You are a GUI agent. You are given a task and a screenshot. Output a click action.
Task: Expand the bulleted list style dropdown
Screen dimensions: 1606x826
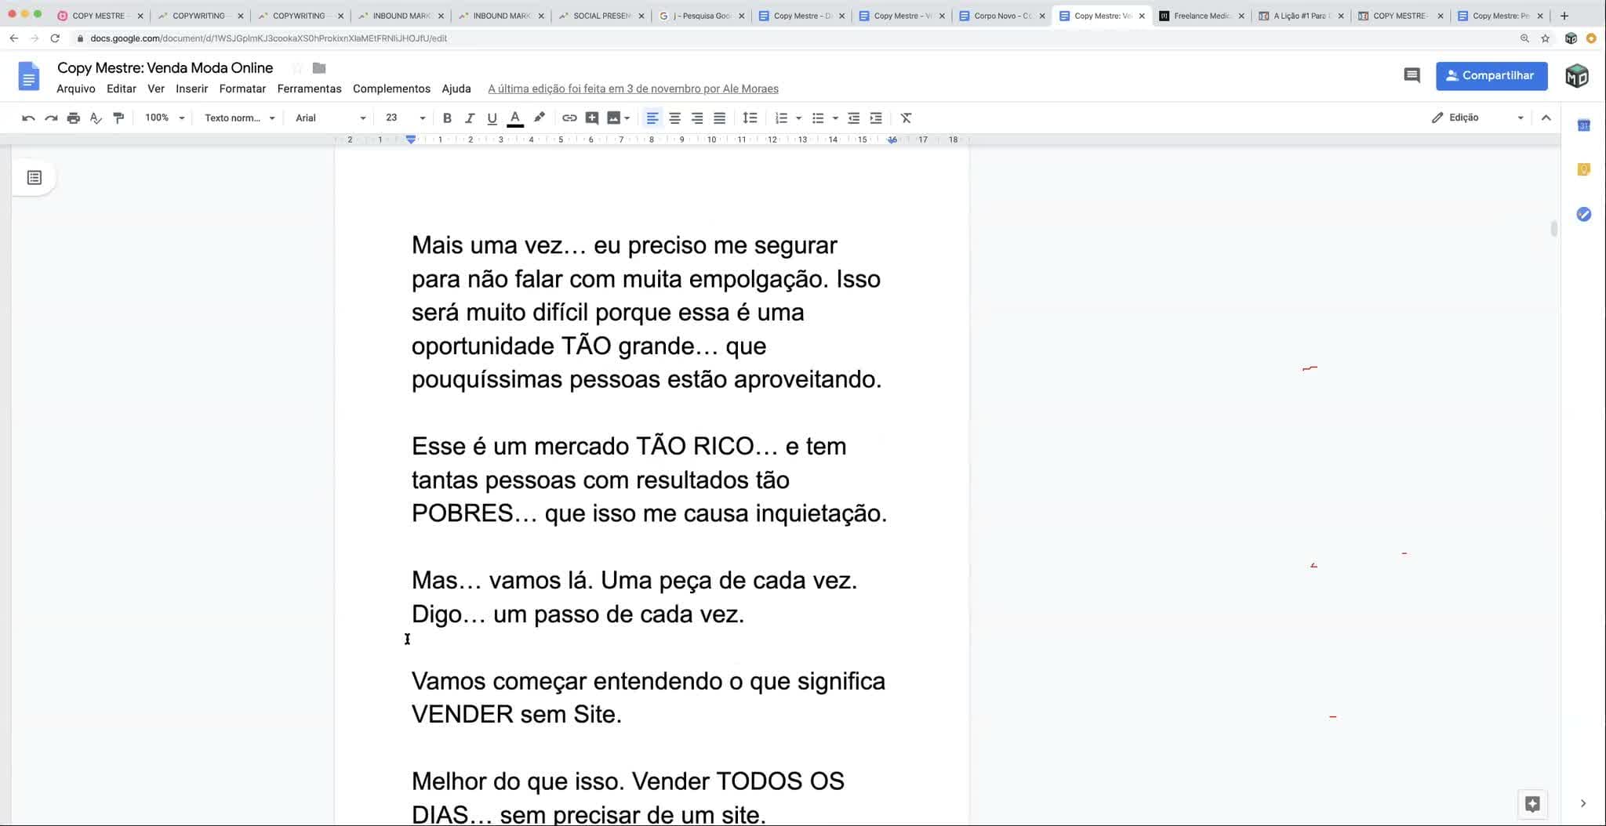(835, 118)
